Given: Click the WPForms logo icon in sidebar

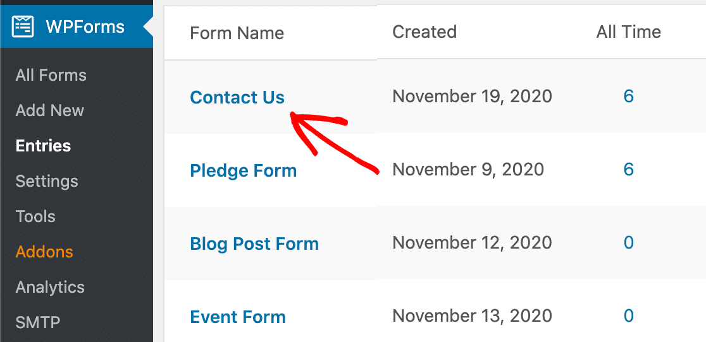Looking at the screenshot, I should point(23,27).
